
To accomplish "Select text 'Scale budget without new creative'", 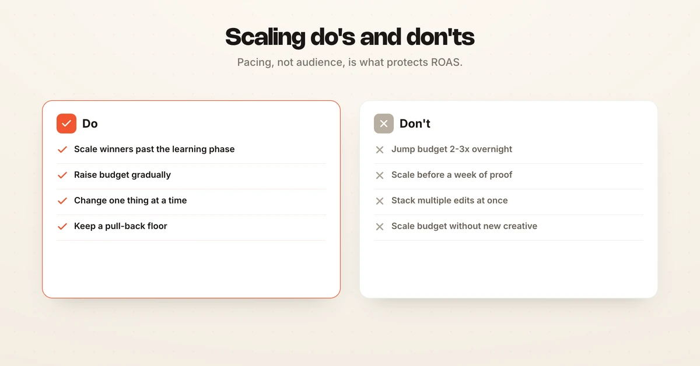I will (x=464, y=226).
